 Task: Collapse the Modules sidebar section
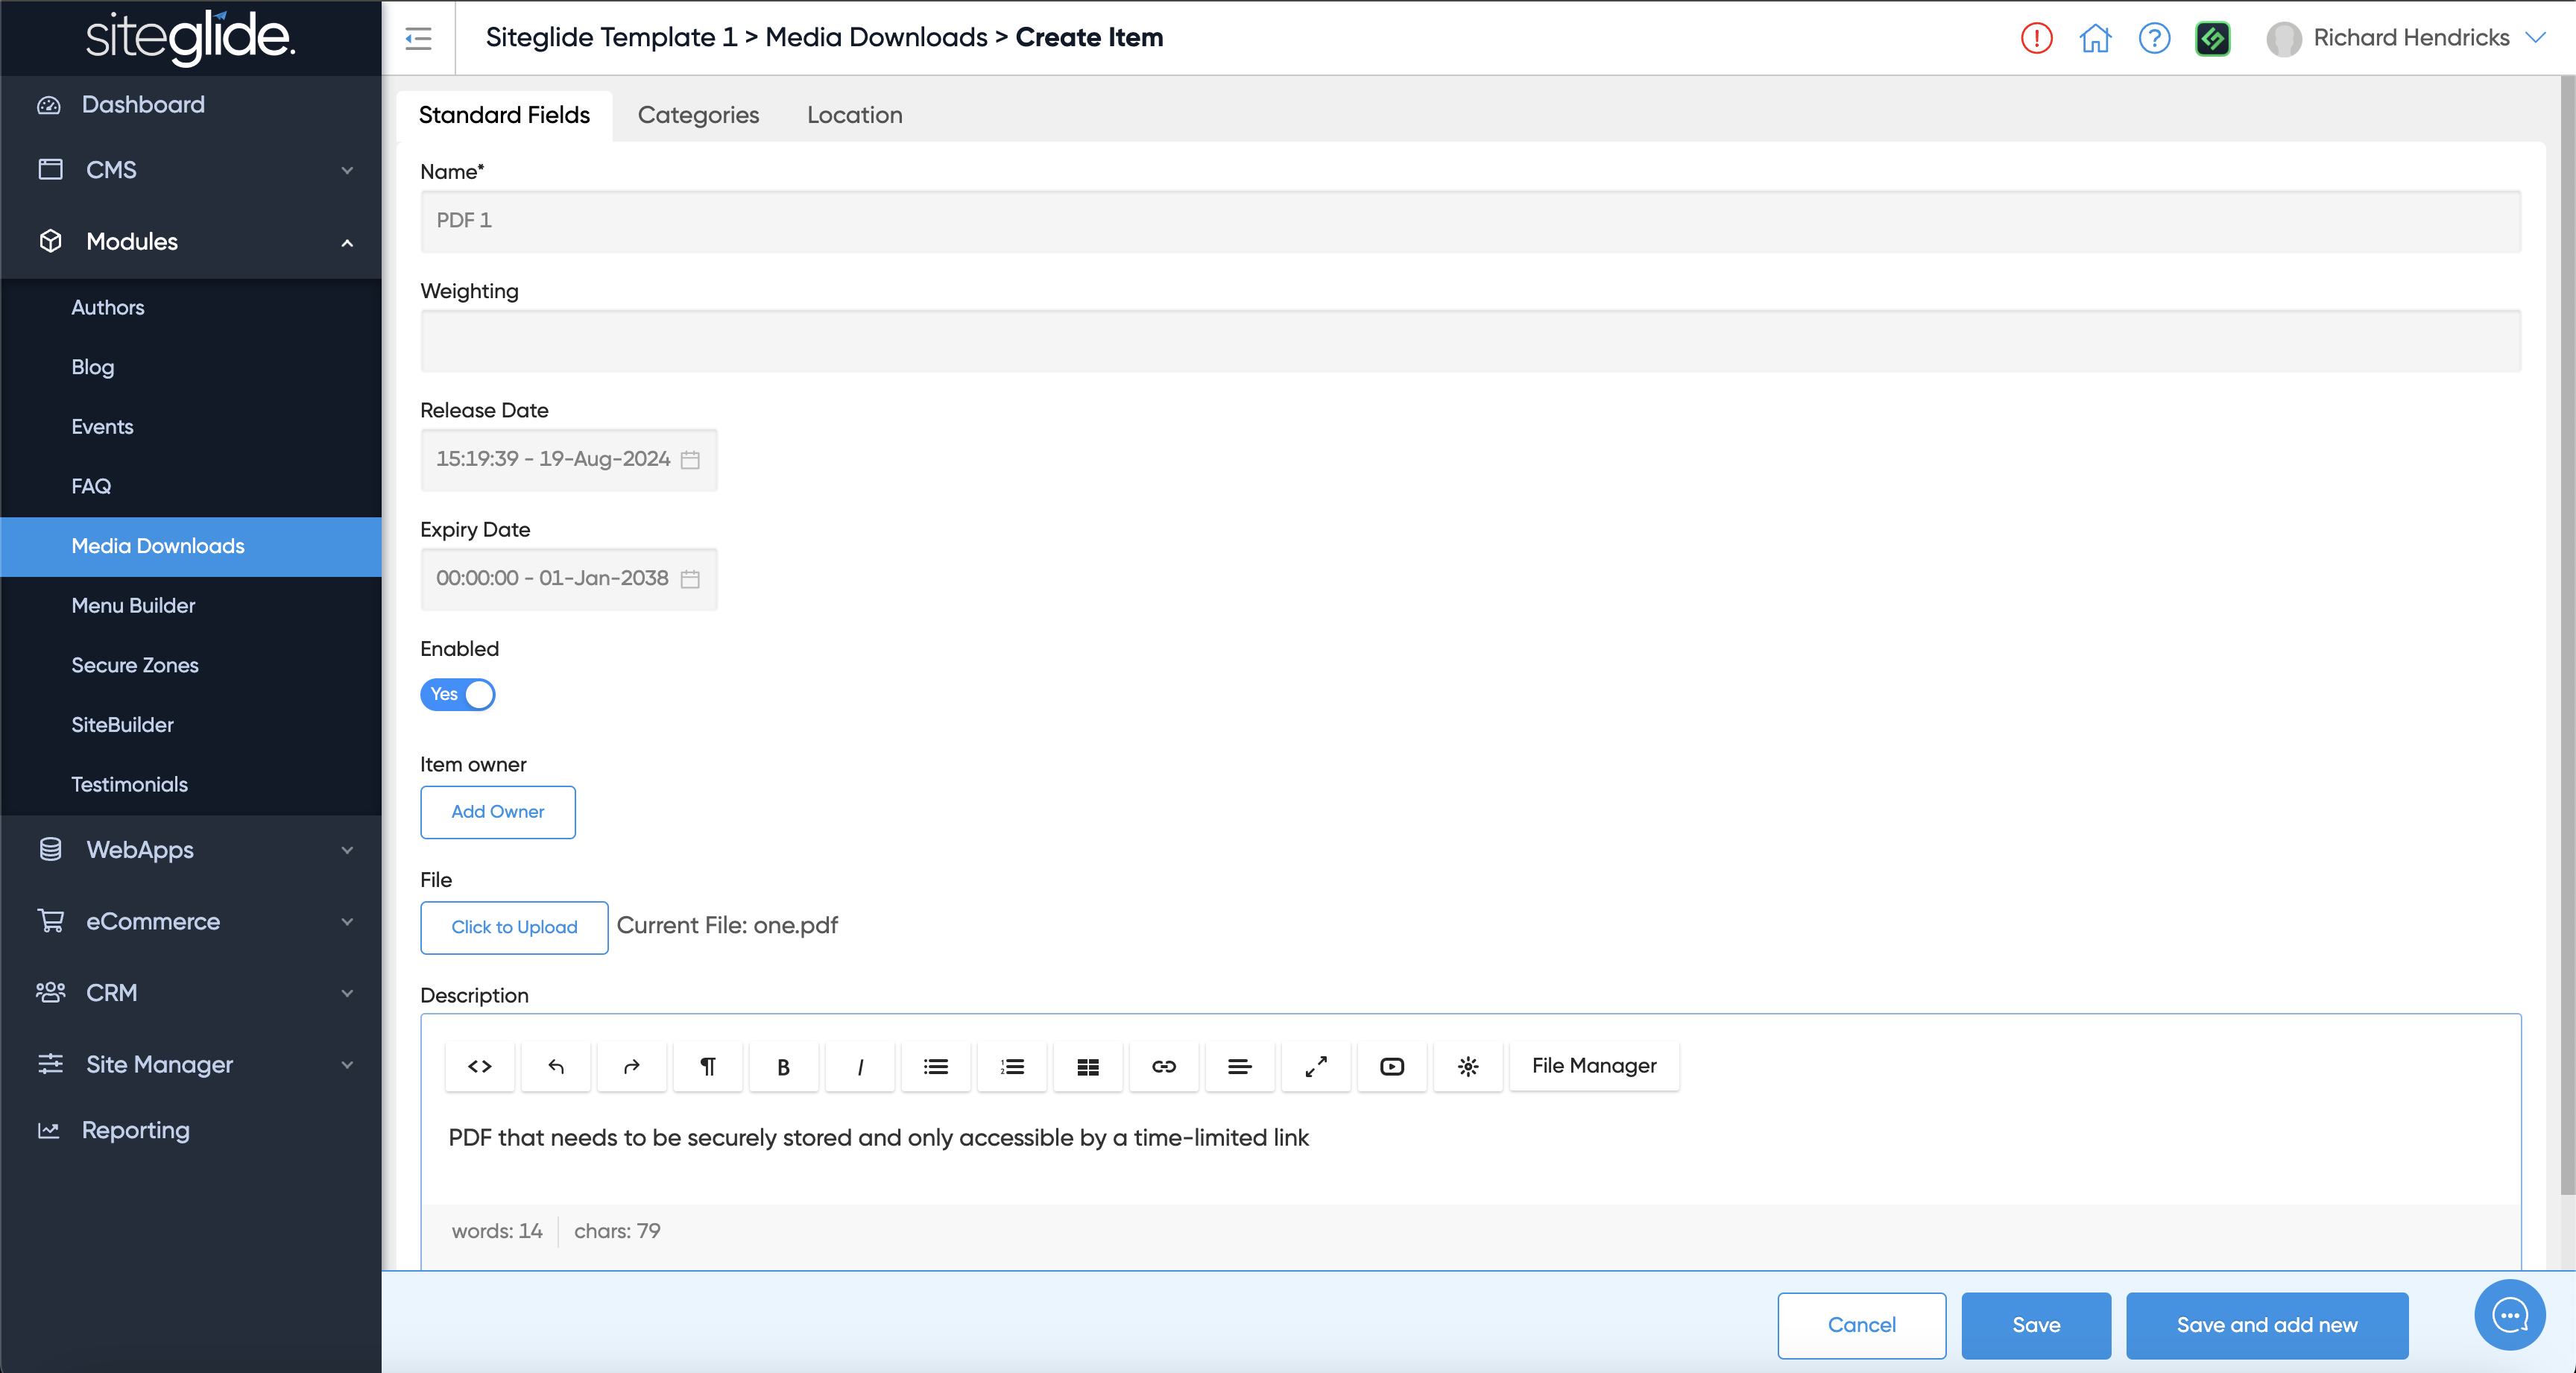click(190, 242)
